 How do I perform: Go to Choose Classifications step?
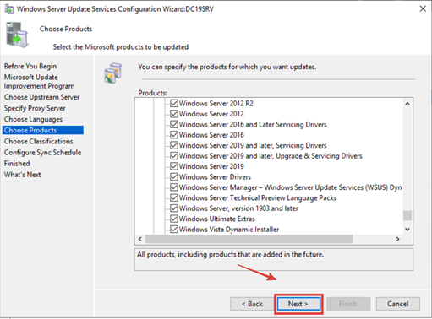[38, 141]
